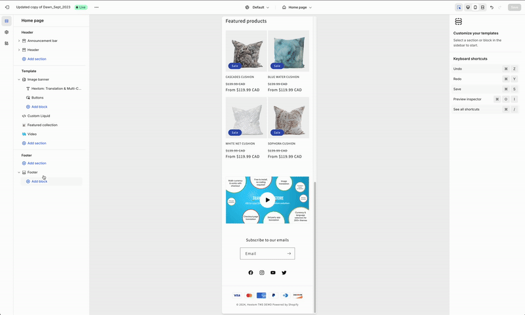Open the Sections sidebar icon

pos(7,21)
